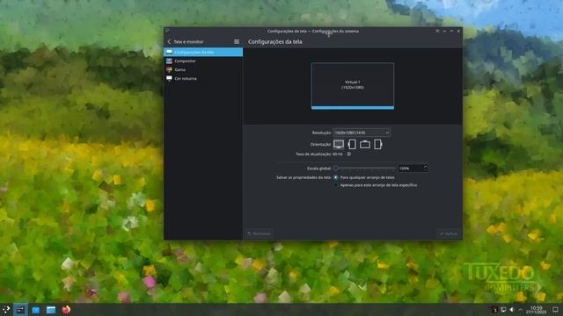Image resolution: width=563 pixels, height=316 pixels.
Task: Click the Aplicar button
Action: [x=449, y=233]
